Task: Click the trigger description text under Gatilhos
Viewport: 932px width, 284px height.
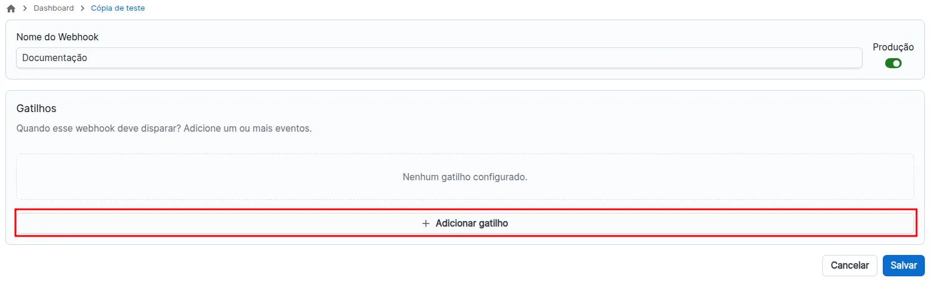Action: [x=164, y=129]
